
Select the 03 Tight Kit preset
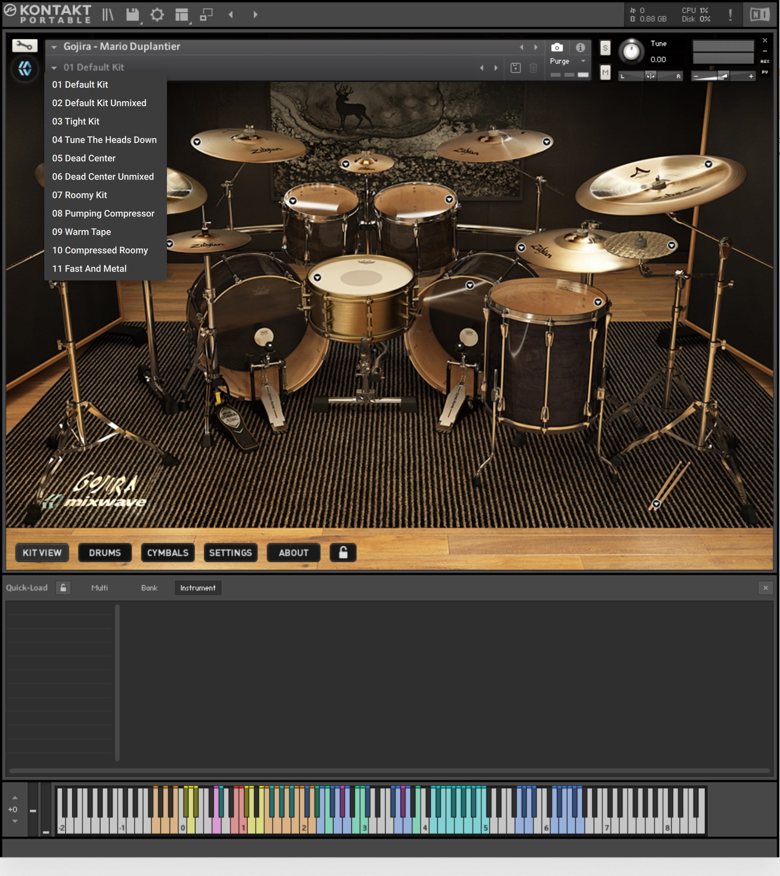coord(105,121)
